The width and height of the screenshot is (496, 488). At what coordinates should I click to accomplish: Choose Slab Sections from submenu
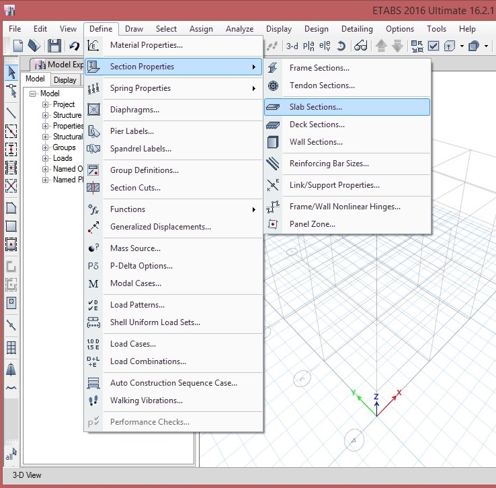315,107
